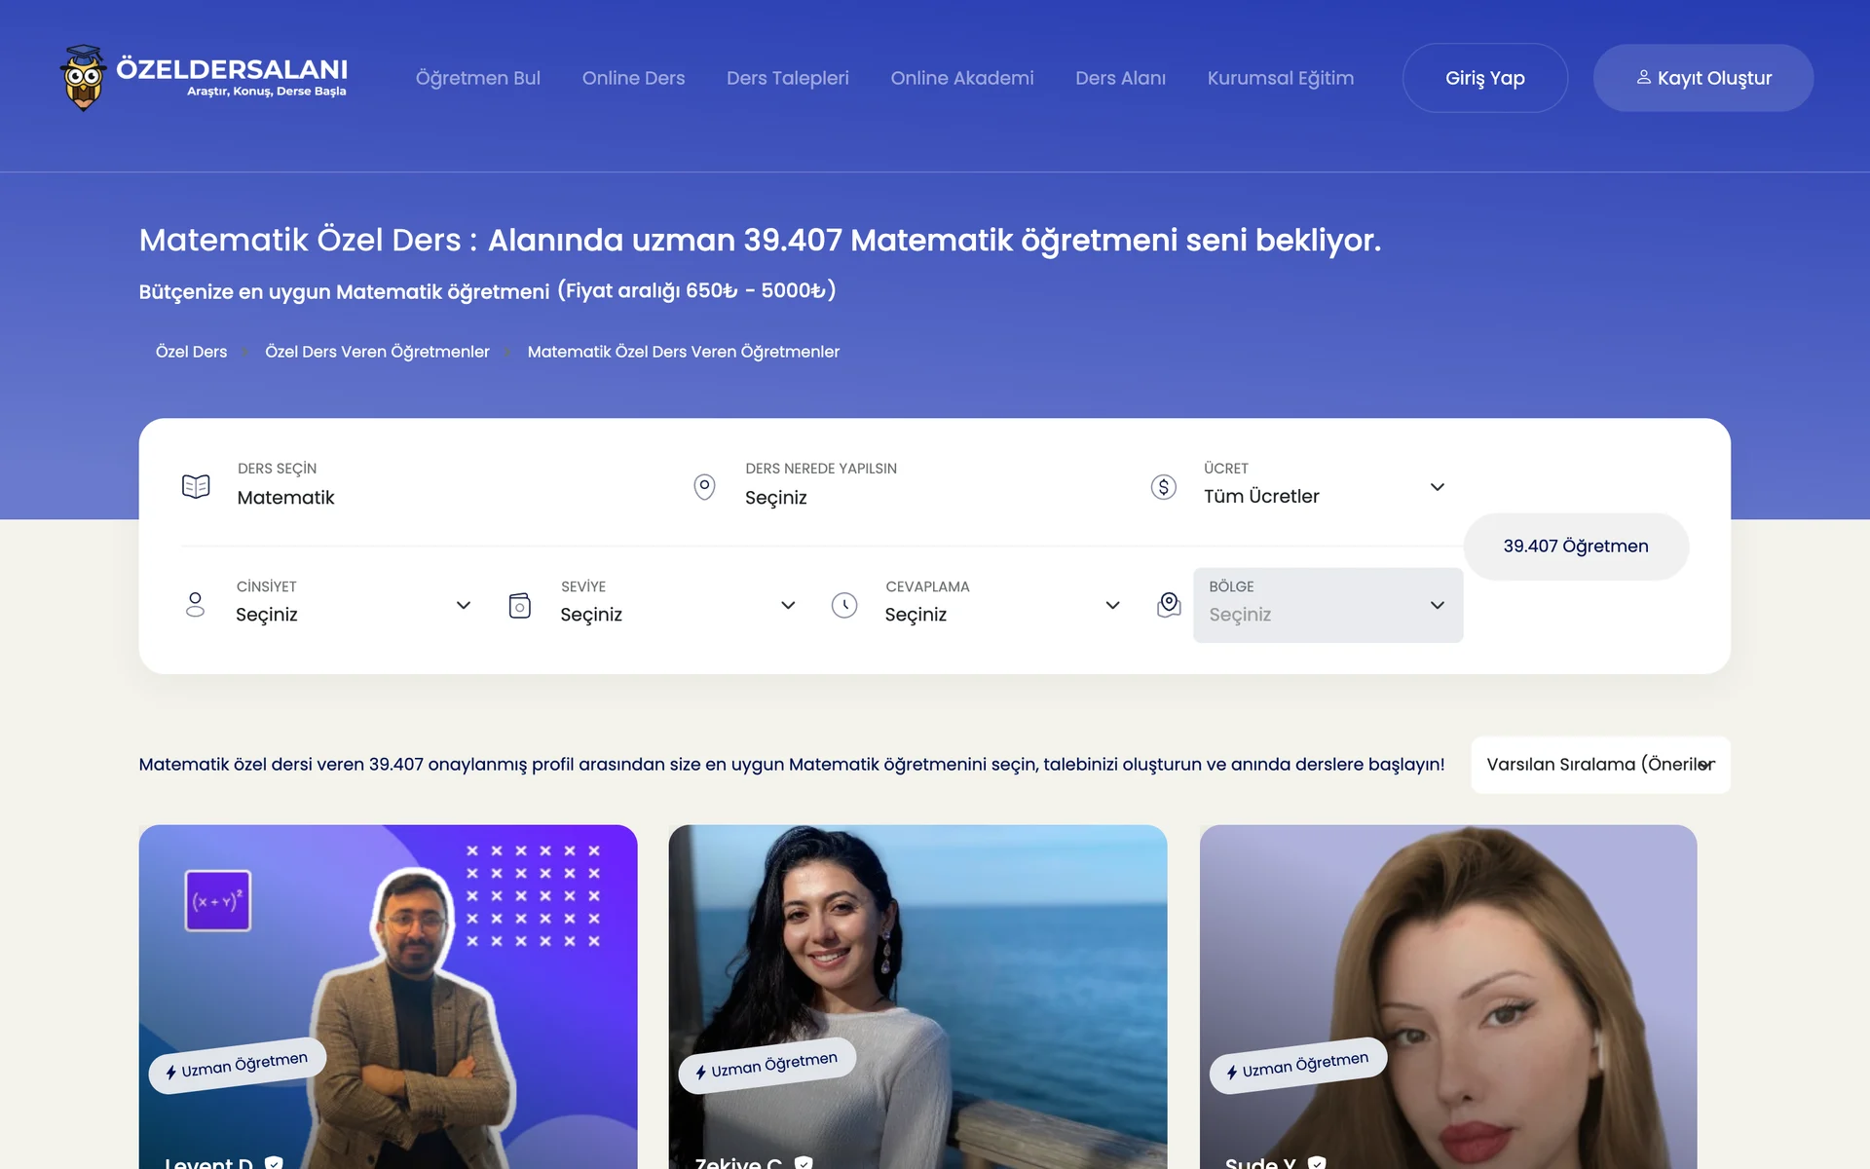Open the Bölge dropdown
Image resolution: width=1870 pixels, height=1169 pixels.
coord(1328,605)
